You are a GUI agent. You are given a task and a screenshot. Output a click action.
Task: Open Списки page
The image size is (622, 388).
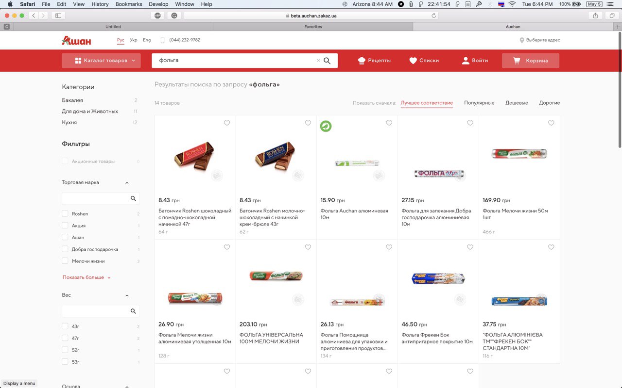point(424,61)
